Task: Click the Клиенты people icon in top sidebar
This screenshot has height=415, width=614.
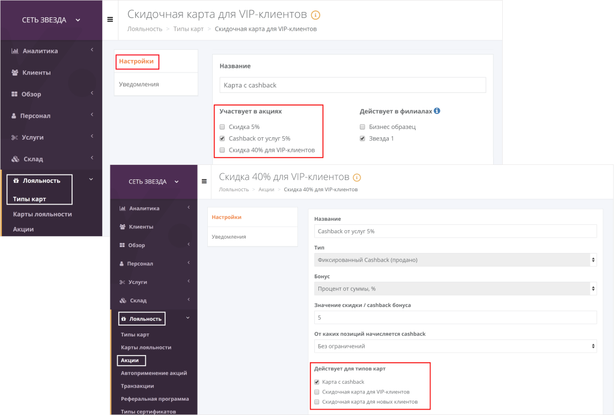Action: [x=15, y=73]
